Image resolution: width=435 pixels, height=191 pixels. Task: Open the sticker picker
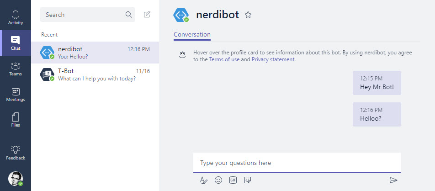pyautogui.click(x=248, y=180)
